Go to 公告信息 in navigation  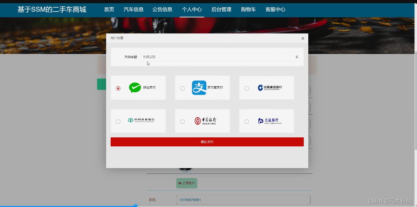[162, 10]
